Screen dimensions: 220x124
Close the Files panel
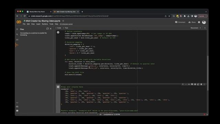[51, 29]
